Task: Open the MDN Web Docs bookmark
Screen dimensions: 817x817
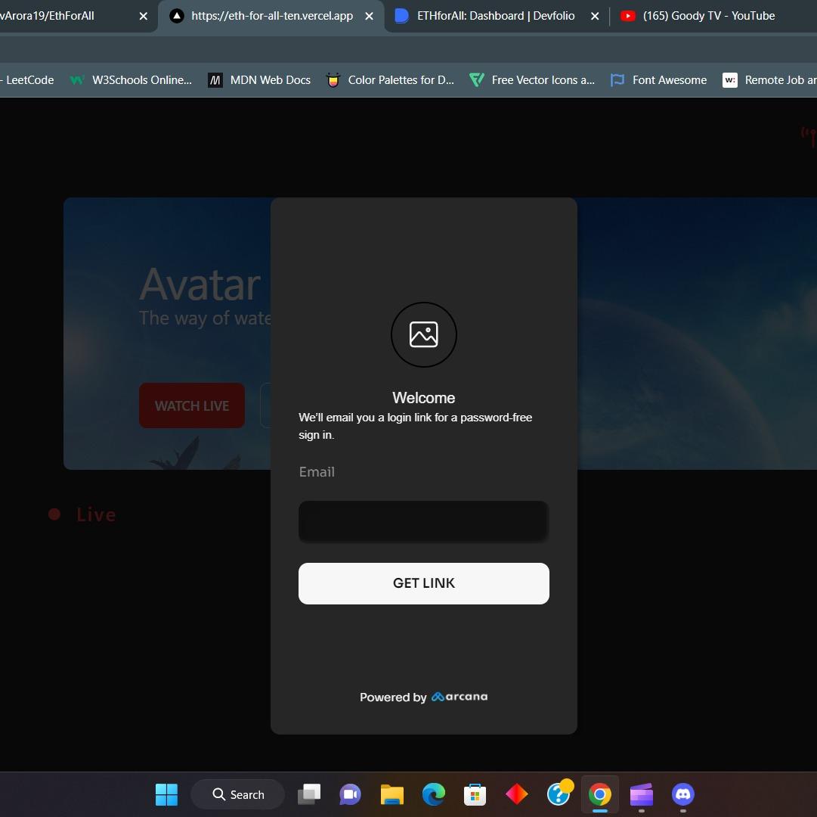Action: point(259,80)
